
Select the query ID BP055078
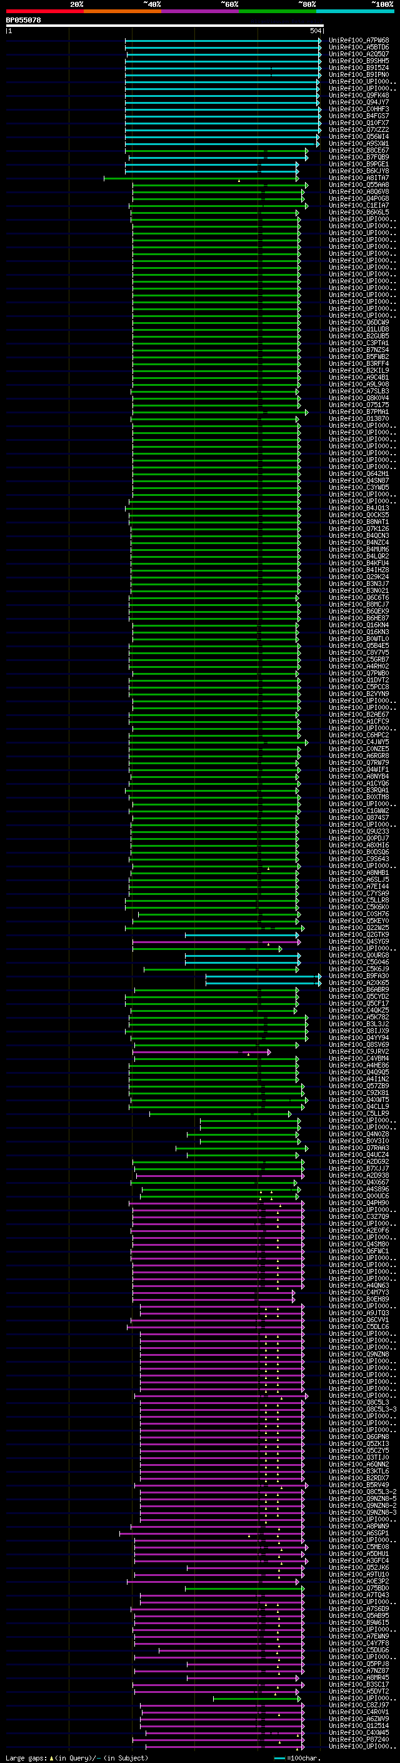(x=23, y=20)
